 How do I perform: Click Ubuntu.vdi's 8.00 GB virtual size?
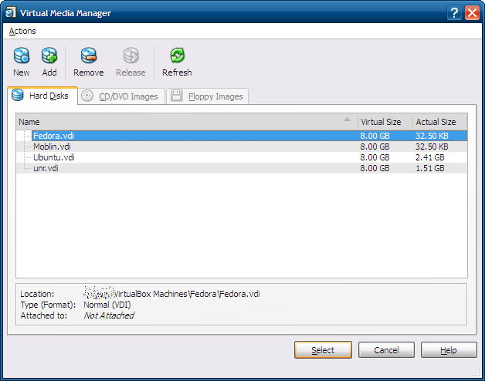[375, 157]
